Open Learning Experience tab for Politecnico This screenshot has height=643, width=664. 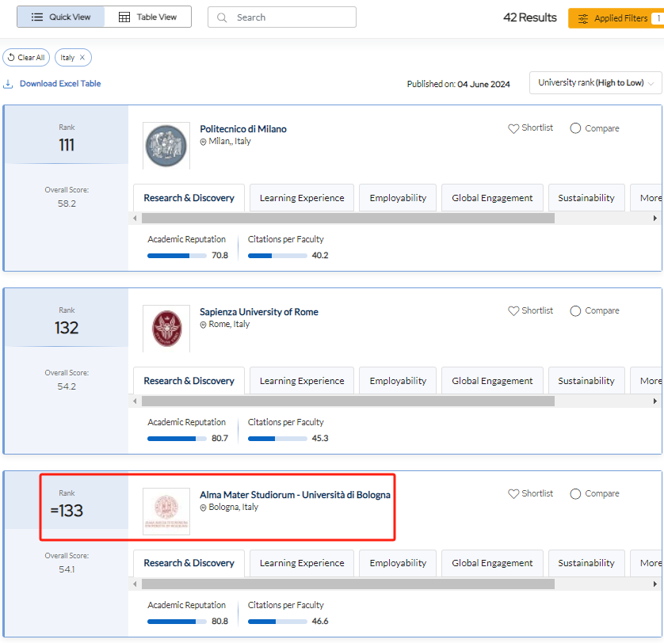point(302,198)
